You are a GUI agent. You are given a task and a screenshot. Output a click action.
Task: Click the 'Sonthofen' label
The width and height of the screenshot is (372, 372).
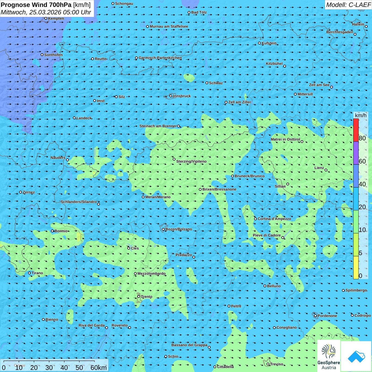click(53, 55)
